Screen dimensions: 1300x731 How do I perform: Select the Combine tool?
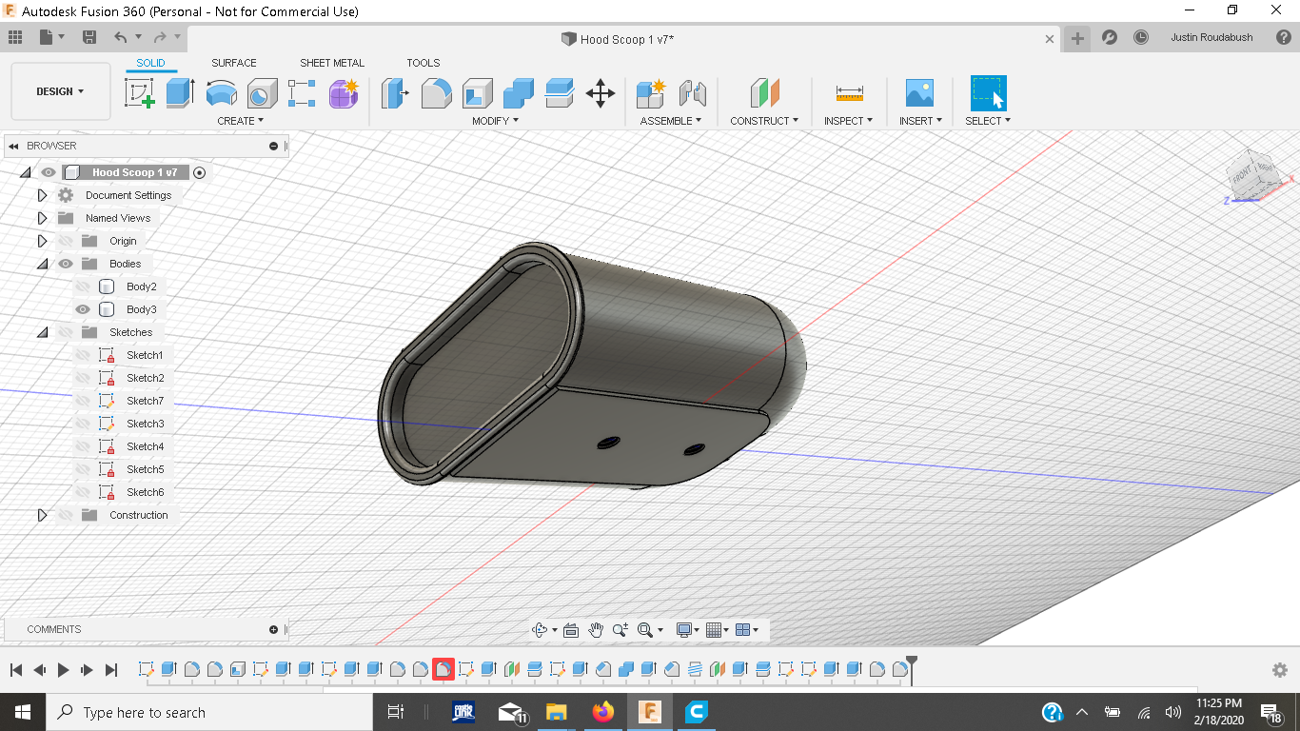(518, 93)
